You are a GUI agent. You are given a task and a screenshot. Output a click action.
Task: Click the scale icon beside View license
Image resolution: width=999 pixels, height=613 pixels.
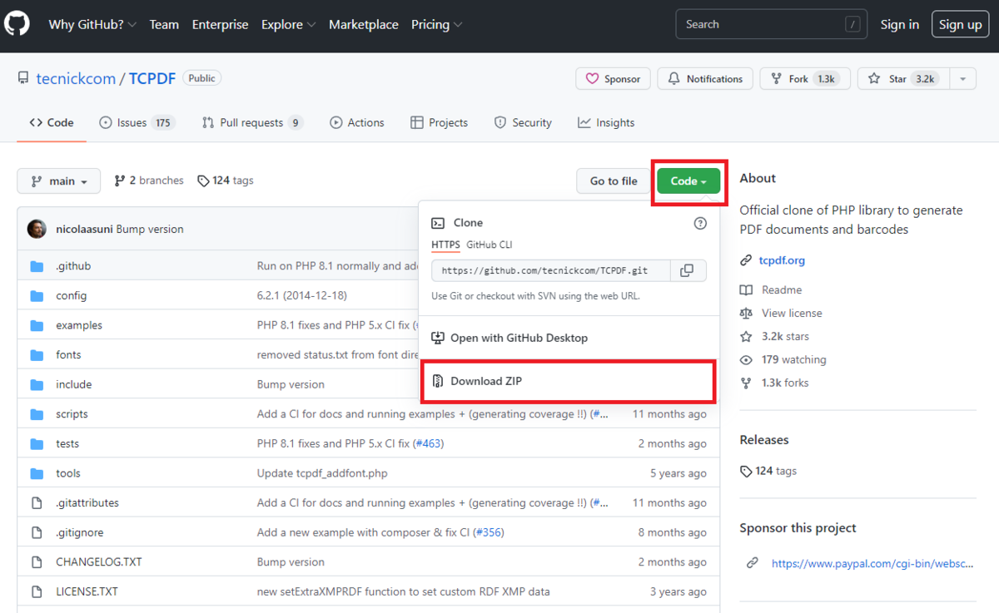click(x=746, y=314)
